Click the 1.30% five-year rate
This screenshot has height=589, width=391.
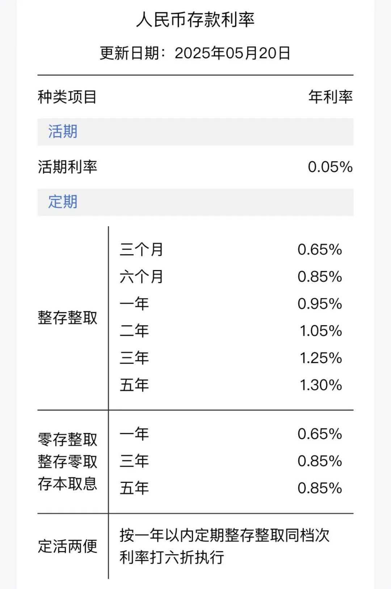[320, 385]
